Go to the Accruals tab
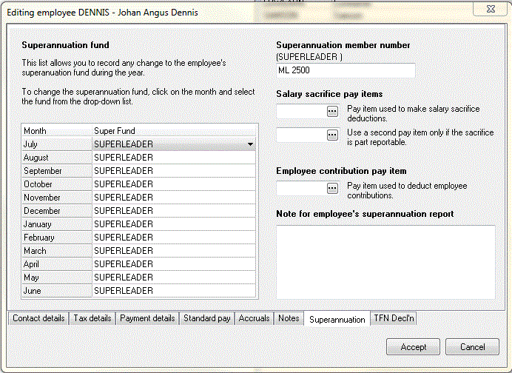Image resolution: width=512 pixels, height=373 pixels. (x=254, y=318)
